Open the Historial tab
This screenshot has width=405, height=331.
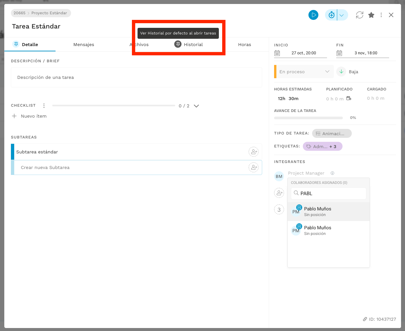[193, 44]
